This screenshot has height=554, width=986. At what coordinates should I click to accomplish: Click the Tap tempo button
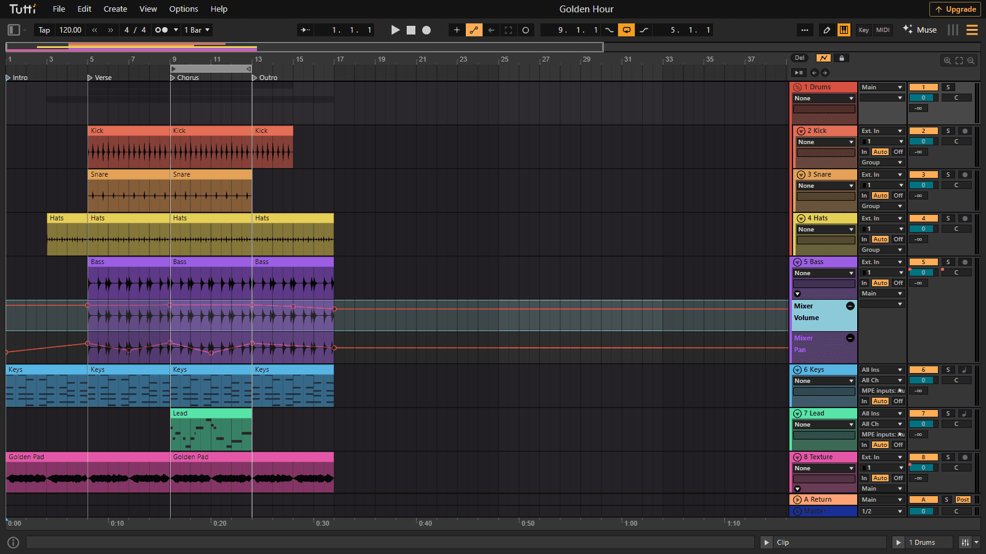click(x=44, y=30)
